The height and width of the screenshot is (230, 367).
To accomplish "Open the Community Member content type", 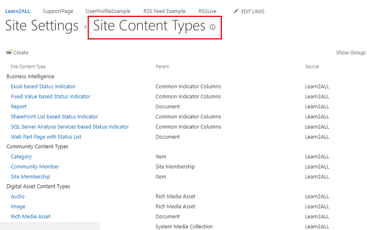I will pyautogui.click(x=34, y=167).
